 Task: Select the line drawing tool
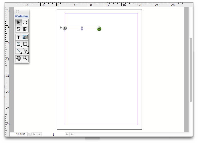click(x=19, y=50)
